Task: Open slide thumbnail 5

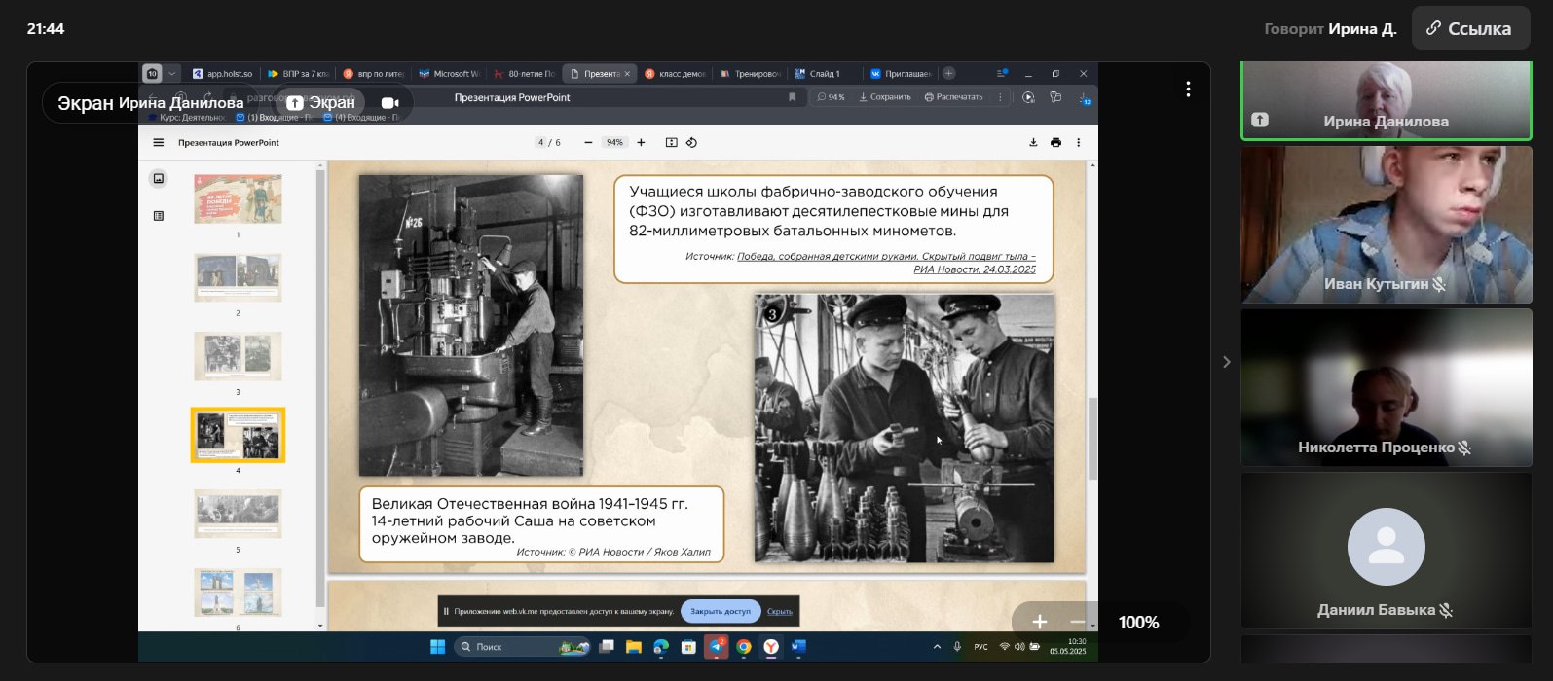Action: tap(238, 514)
